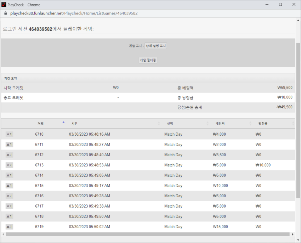301x243 pixels.
Task: Sort by the 당첨금 column sort arrows
Action: pyautogui.click(x=293, y=124)
